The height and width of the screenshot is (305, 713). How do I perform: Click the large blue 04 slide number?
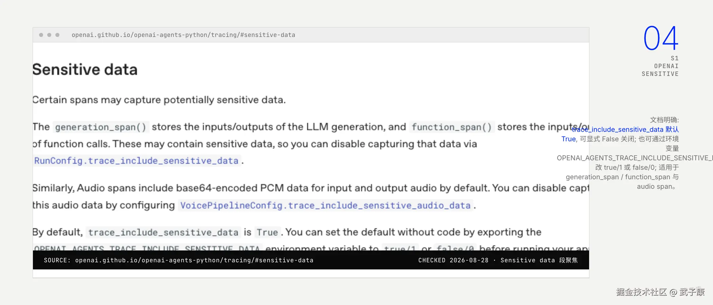coord(661,38)
